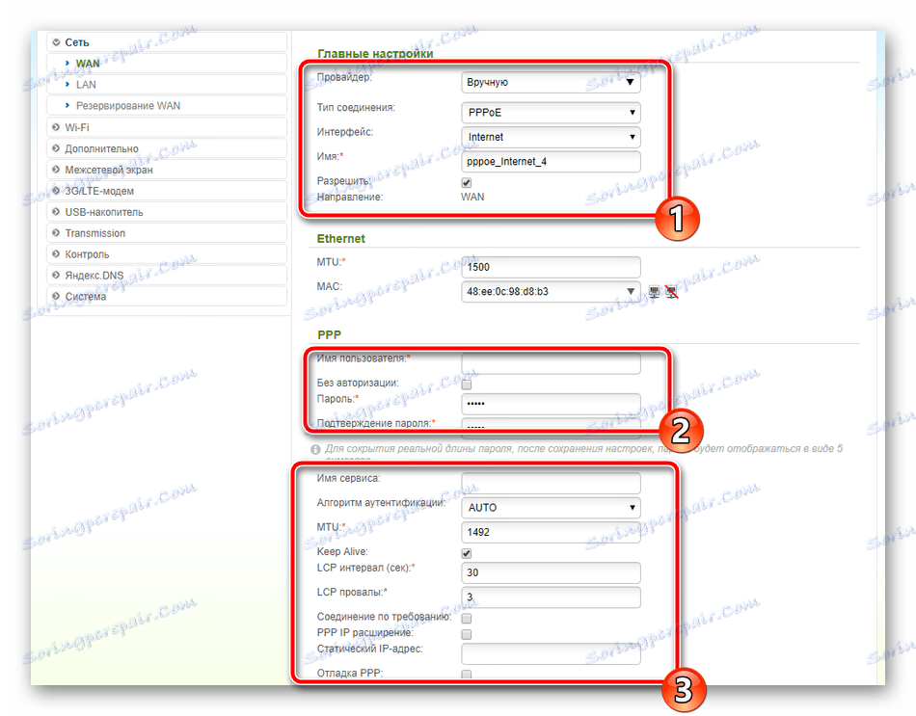Click the info icon beside the password-length note
Viewport: 916px width, 716px height.
click(315, 449)
